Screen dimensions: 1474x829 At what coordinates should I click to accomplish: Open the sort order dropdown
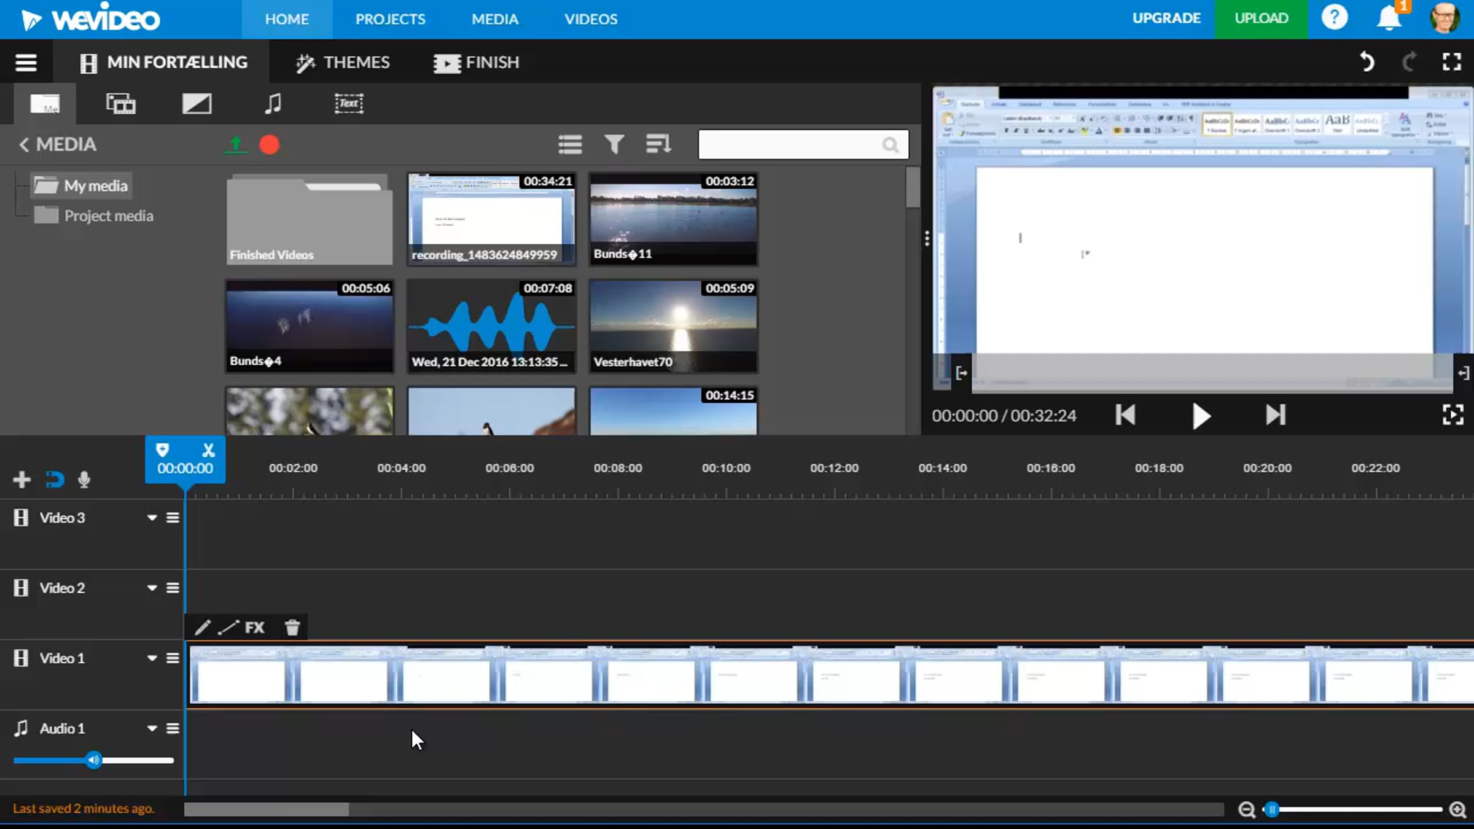point(658,144)
